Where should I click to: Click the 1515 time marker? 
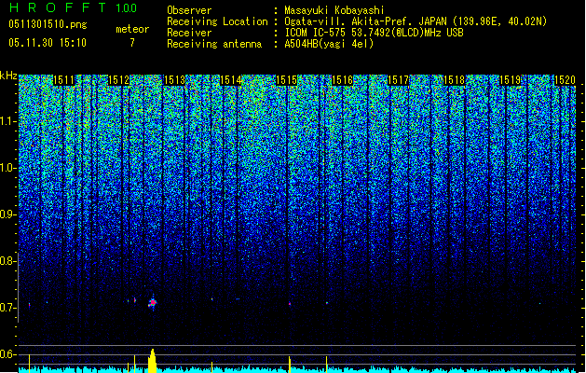click(x=287, y=80)
